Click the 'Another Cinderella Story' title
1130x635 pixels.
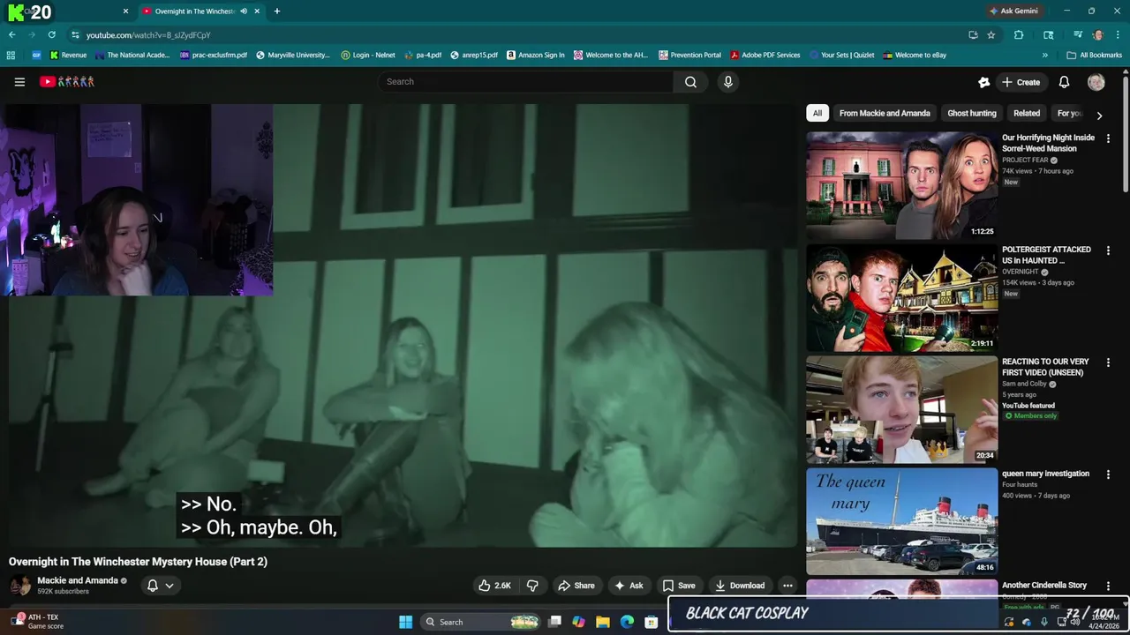coord(1044,586)
